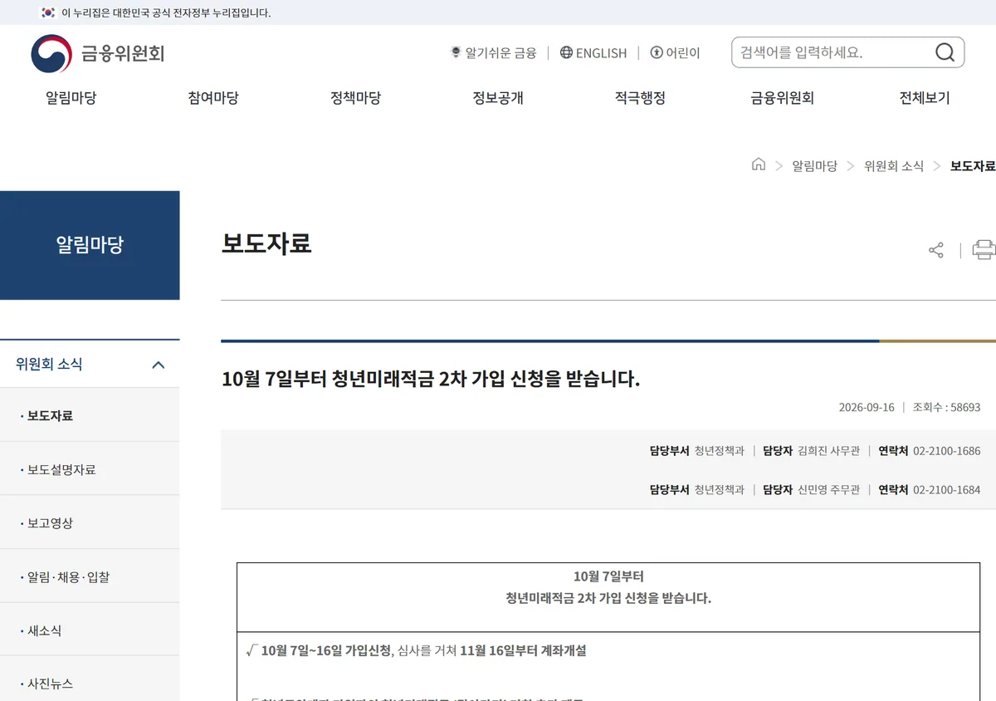Open the 적극행정 main menu
The height and width of the screenshot is (701, 996).
[x=640, y=98]
